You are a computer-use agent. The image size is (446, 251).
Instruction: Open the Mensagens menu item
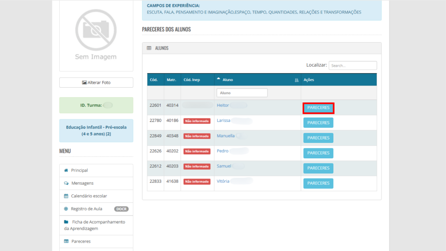coord(82,183)
